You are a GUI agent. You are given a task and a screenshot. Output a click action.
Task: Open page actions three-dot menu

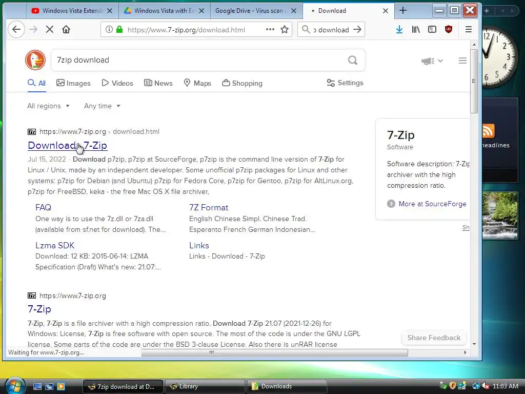point(270,29)
